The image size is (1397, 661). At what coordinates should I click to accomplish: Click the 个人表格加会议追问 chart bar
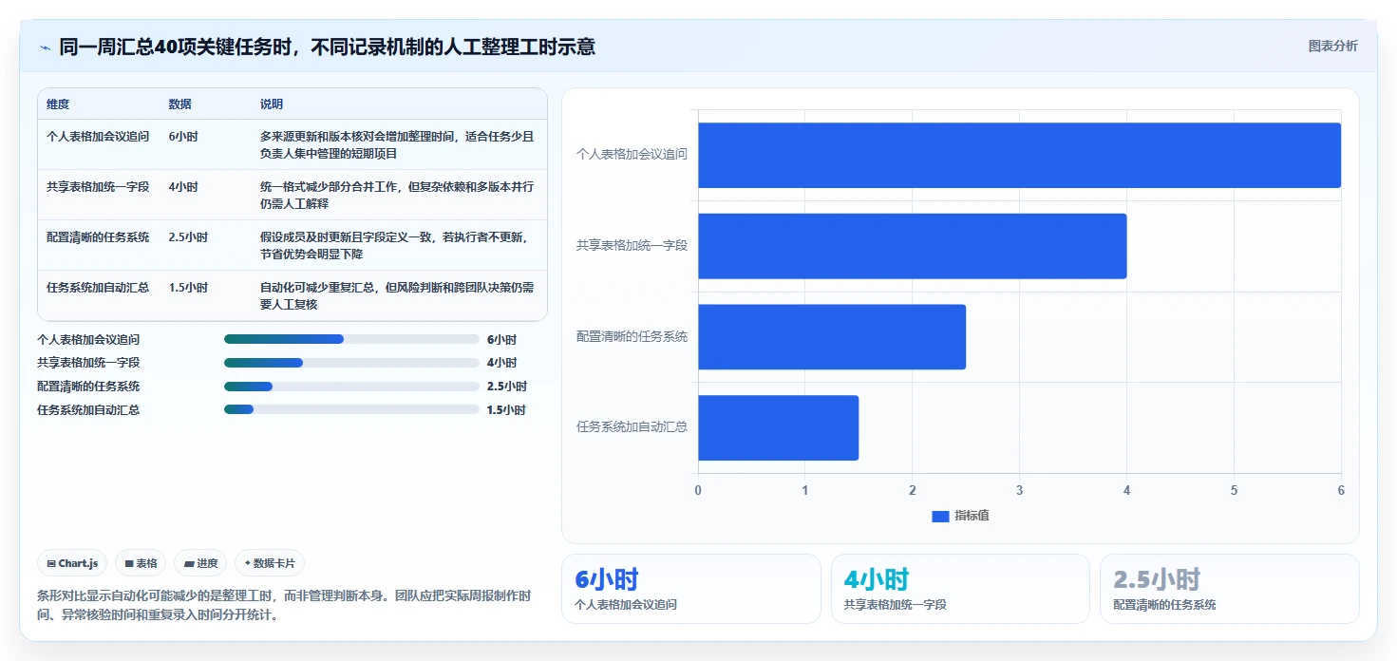point(1019,155)
